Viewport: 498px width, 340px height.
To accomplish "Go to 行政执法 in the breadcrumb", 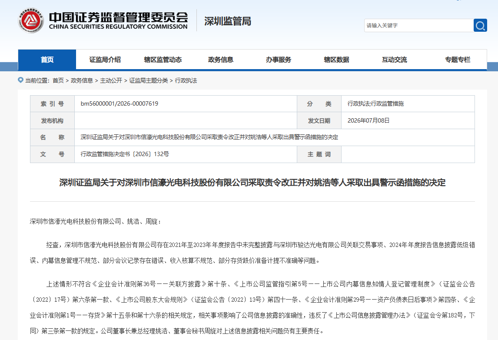I will [x=186, y=81].
